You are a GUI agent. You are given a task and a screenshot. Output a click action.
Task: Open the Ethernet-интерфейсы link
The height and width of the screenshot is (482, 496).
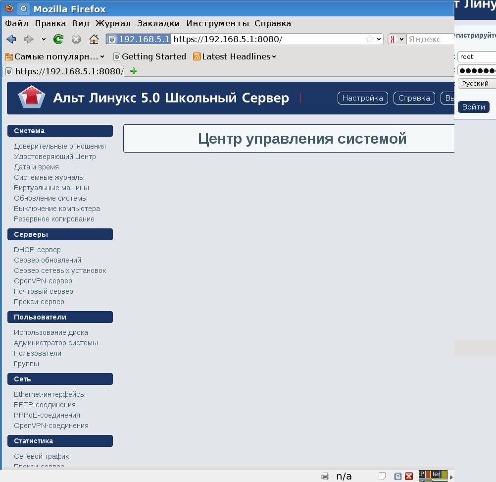(50, 394)
